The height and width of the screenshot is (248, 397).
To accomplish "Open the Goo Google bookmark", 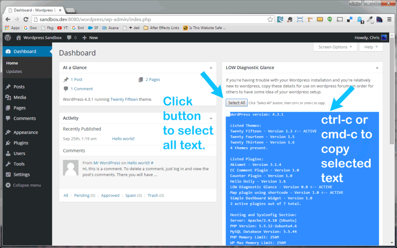I will click(x=30, y=28).
